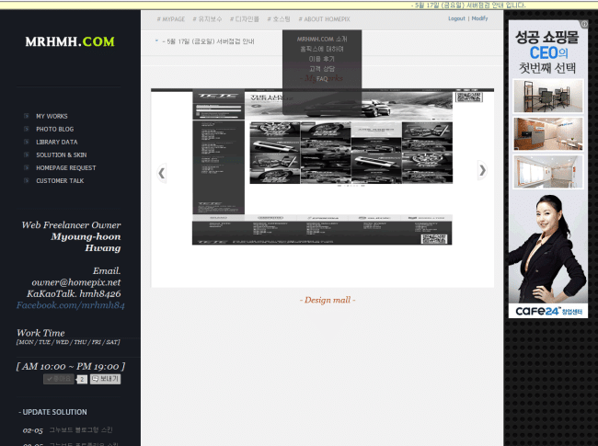Screen dimensions: 598x446
Task: Click the MRHMH.COM site logo
Action: pos(70,42)
